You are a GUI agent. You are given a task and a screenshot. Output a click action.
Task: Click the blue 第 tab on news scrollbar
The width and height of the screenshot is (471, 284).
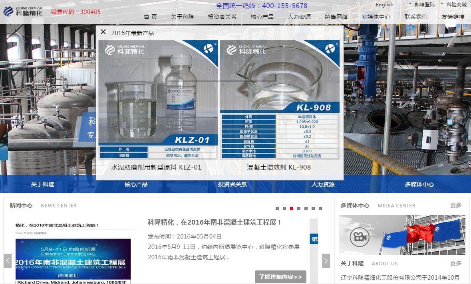pos(314,239)
